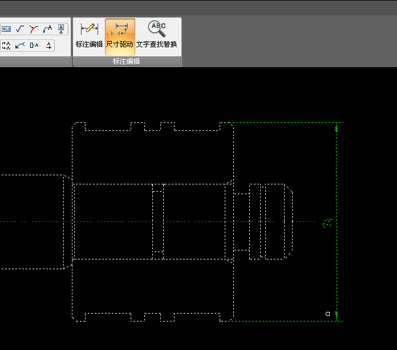Pick the green vertical dimension line
Viewport: 397px width, 350px height.
tap(337, 267)
